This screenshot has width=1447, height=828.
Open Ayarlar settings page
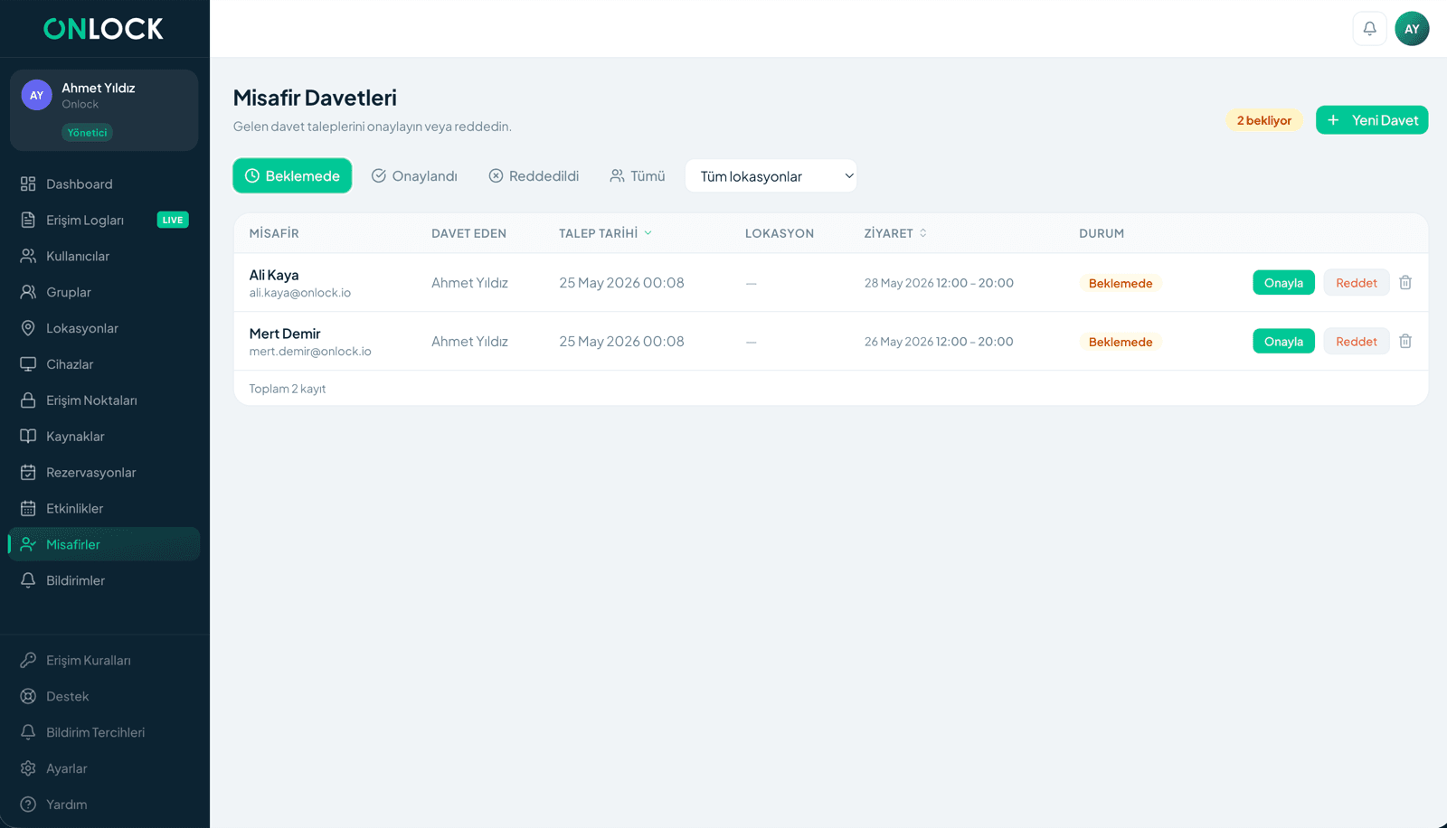104,769
